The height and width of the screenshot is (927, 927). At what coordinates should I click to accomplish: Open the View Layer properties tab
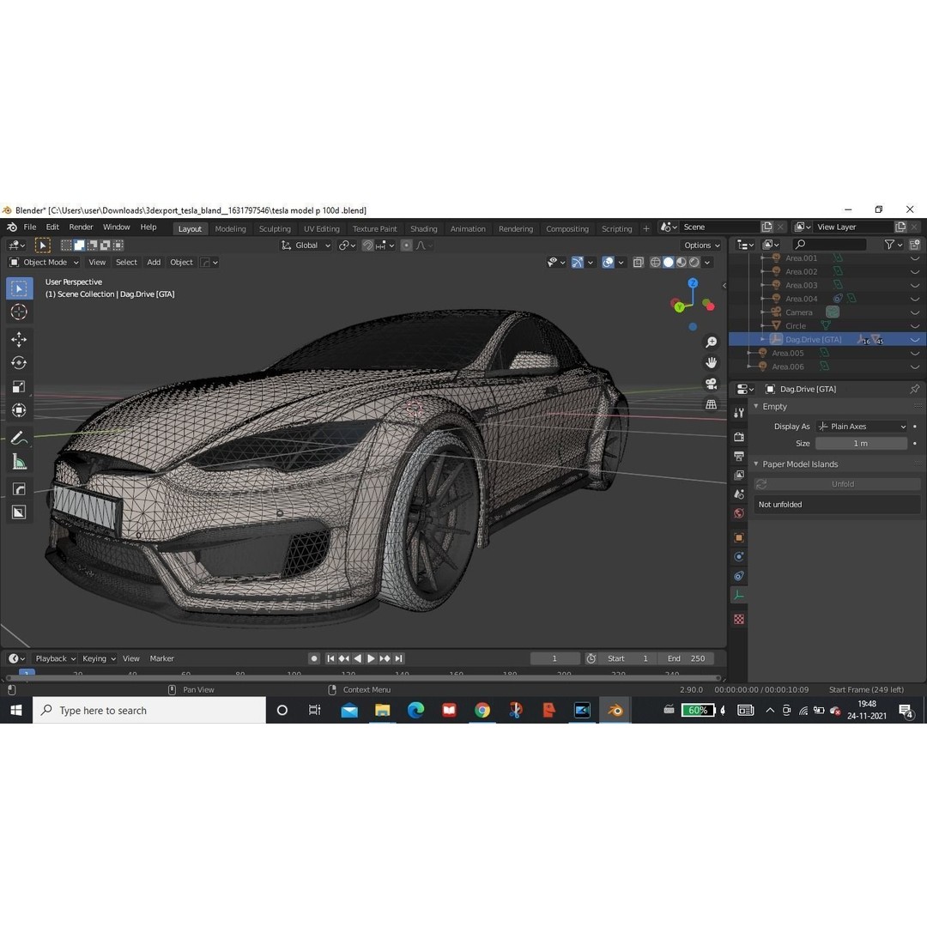[739, 476]
